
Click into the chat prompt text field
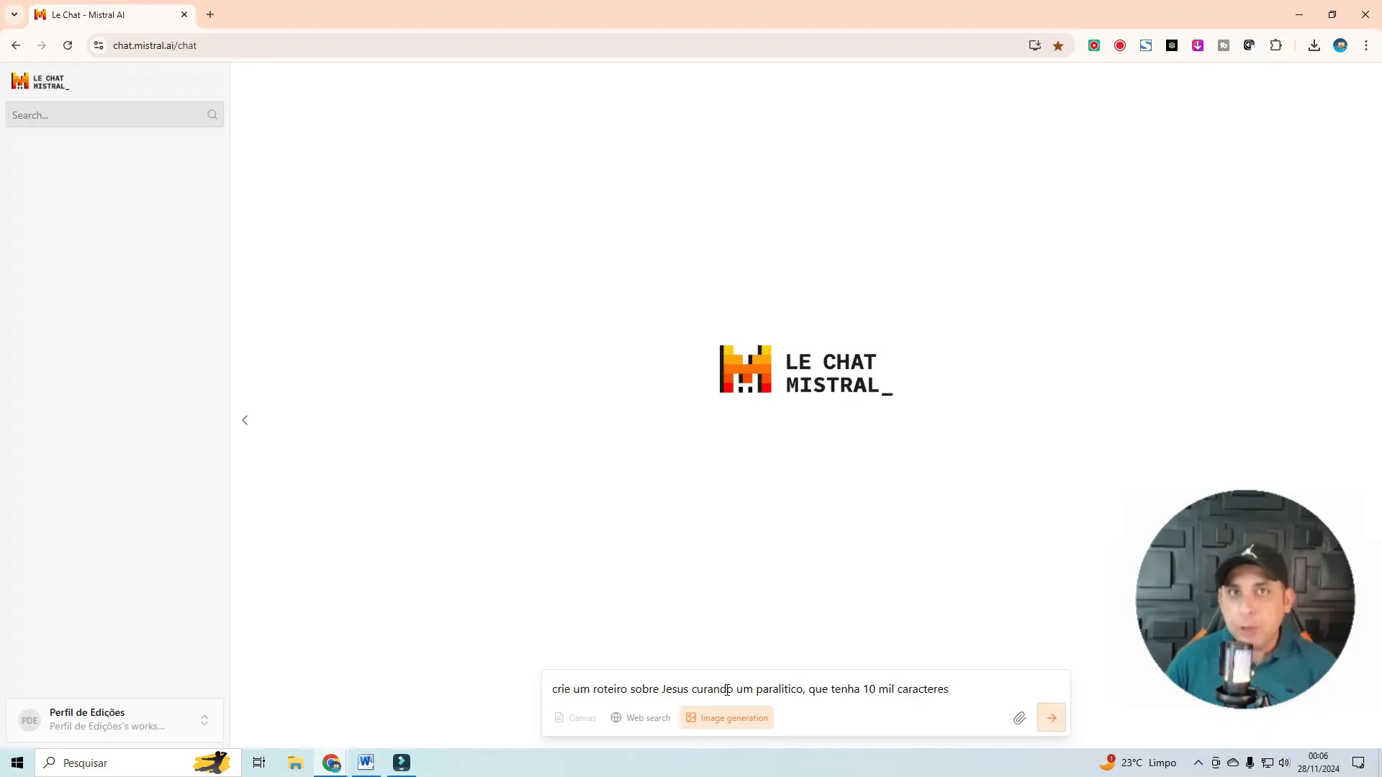[805, 689]
